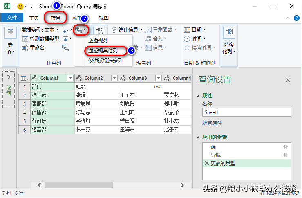Open Column2 filter dropdown button

pos(114,78)
